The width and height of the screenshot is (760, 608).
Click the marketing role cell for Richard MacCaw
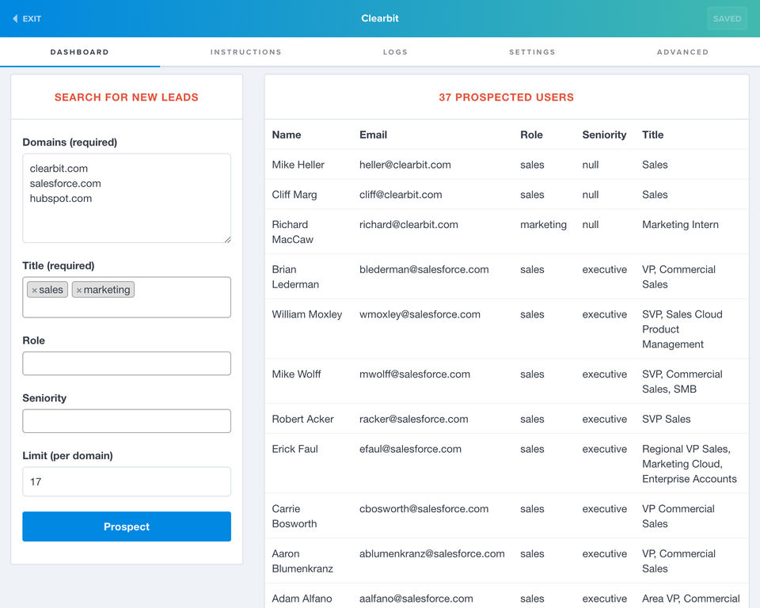543,225
